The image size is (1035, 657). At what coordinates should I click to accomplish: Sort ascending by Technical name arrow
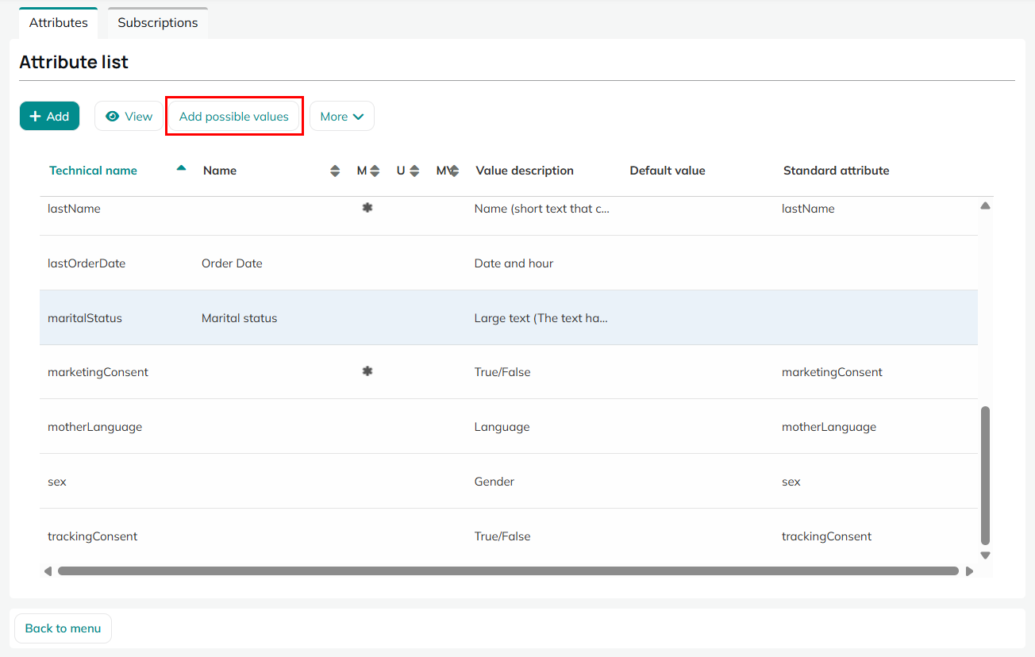pos(181,167)
